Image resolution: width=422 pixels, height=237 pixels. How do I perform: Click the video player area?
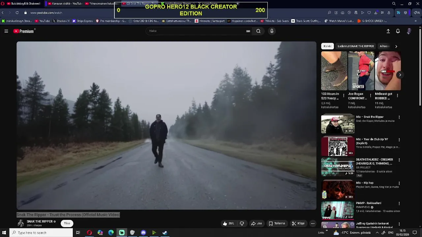point(166,125)
